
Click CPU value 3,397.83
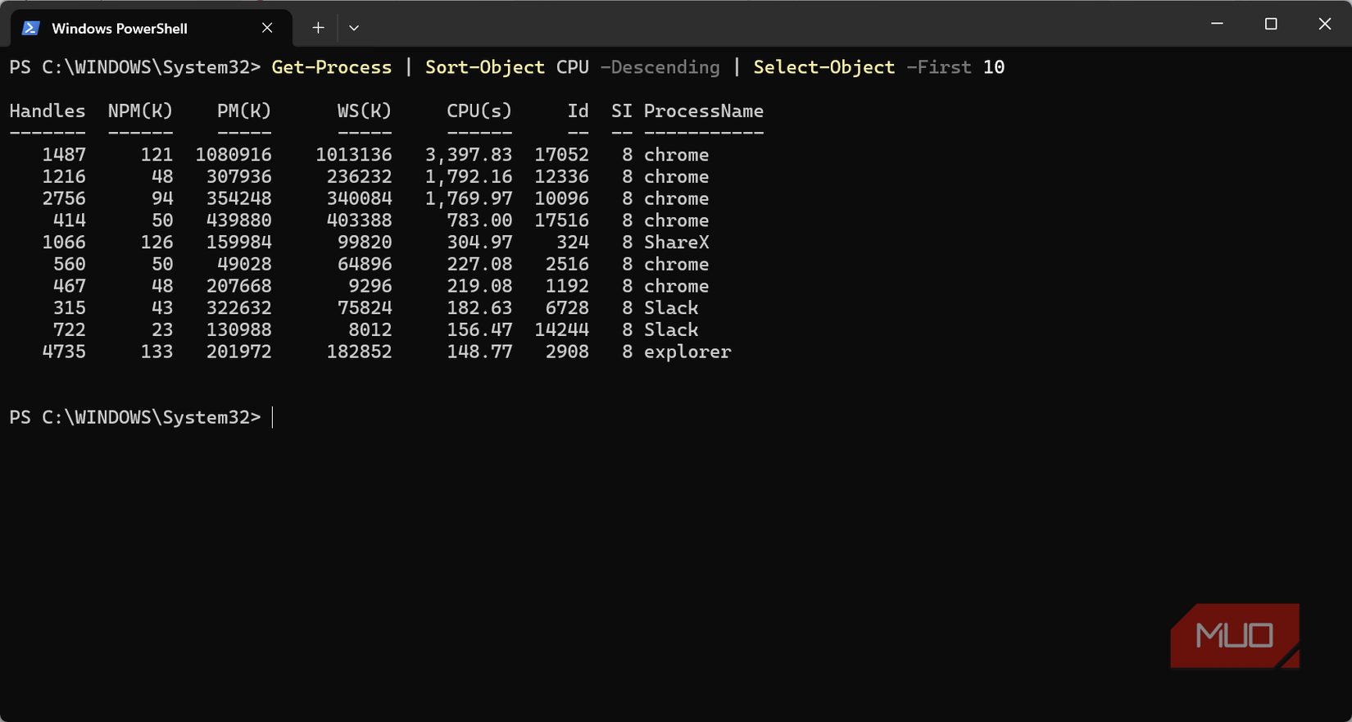coord(469,155)
